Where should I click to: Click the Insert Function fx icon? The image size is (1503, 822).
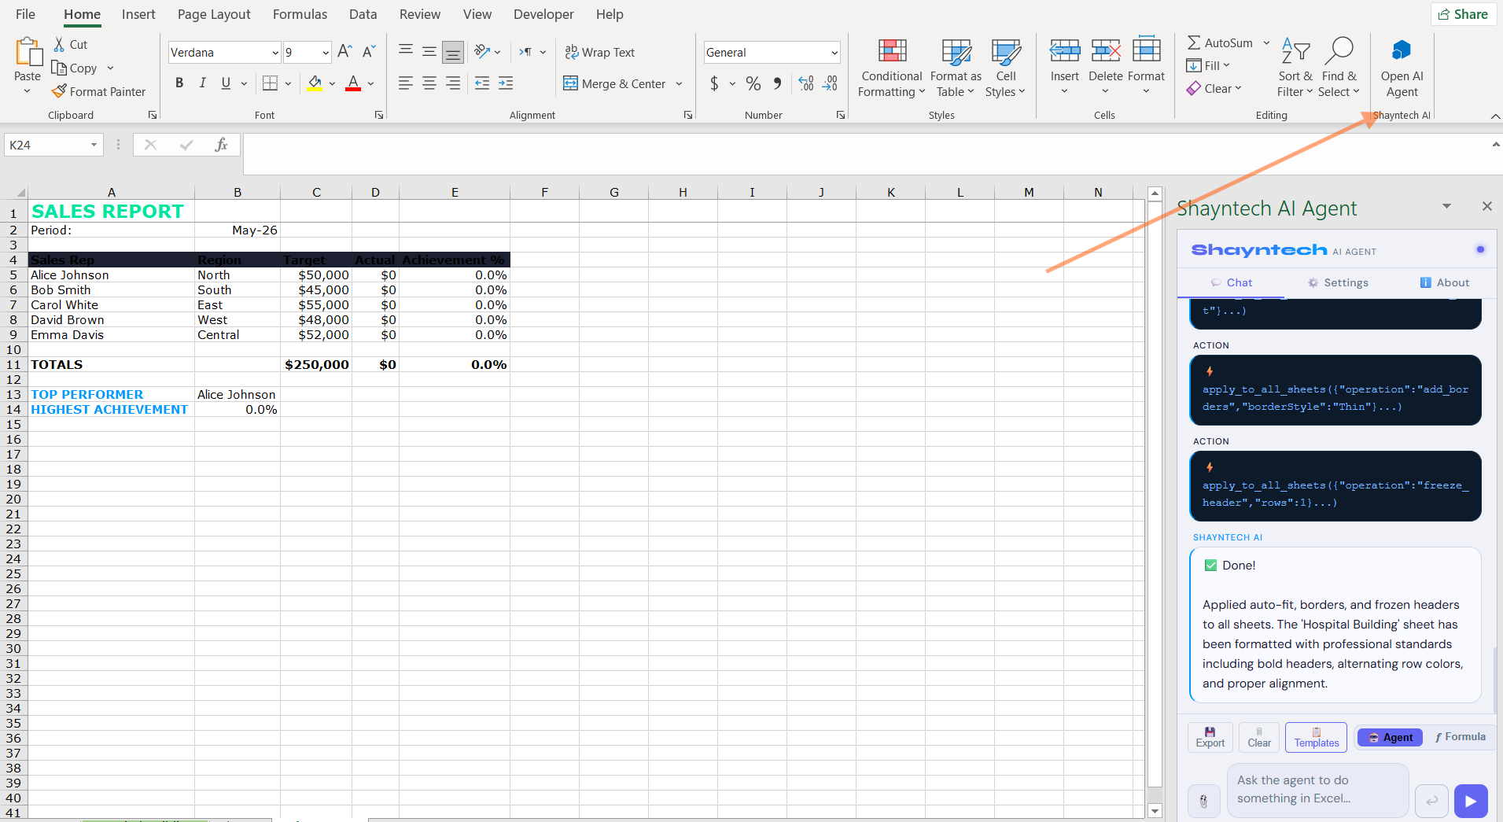(x=221, y=145)
